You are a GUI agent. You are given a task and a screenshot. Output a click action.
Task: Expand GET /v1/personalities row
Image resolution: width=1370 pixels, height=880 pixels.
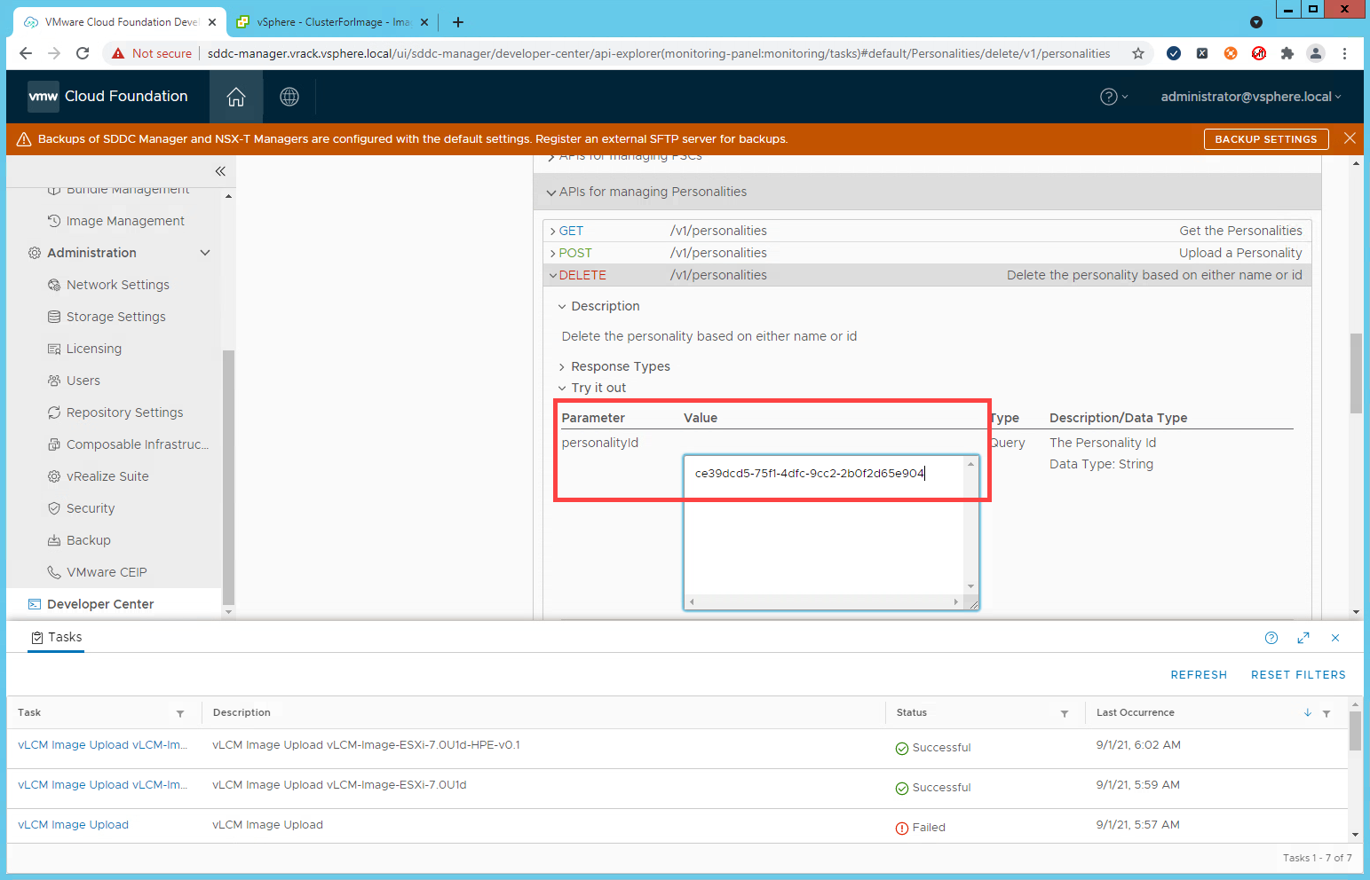click(x=927, y=231)
